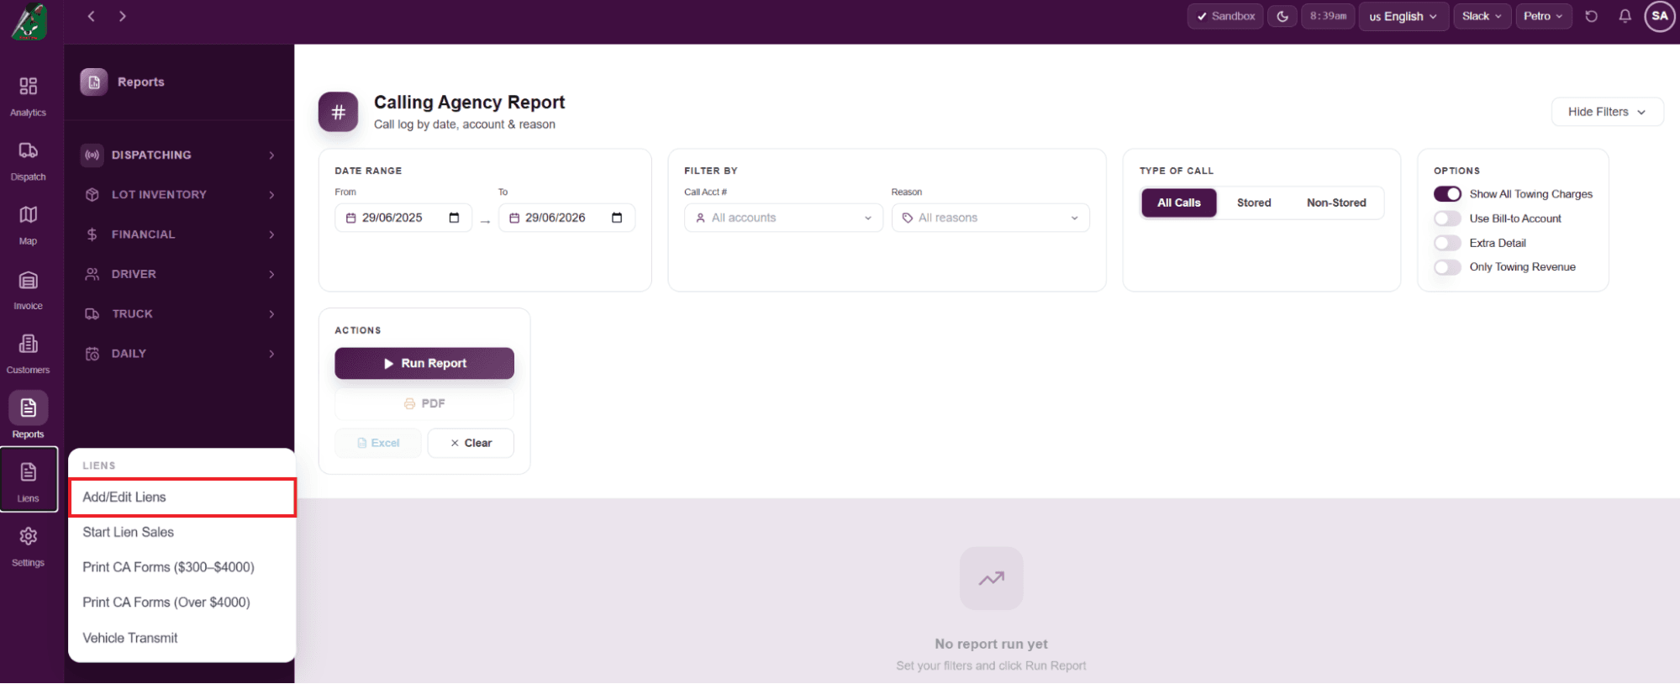Go to Invoice in the sidebar
Image resolution: width=1680 pixels, height=684 pixels.
coord(29,289)
